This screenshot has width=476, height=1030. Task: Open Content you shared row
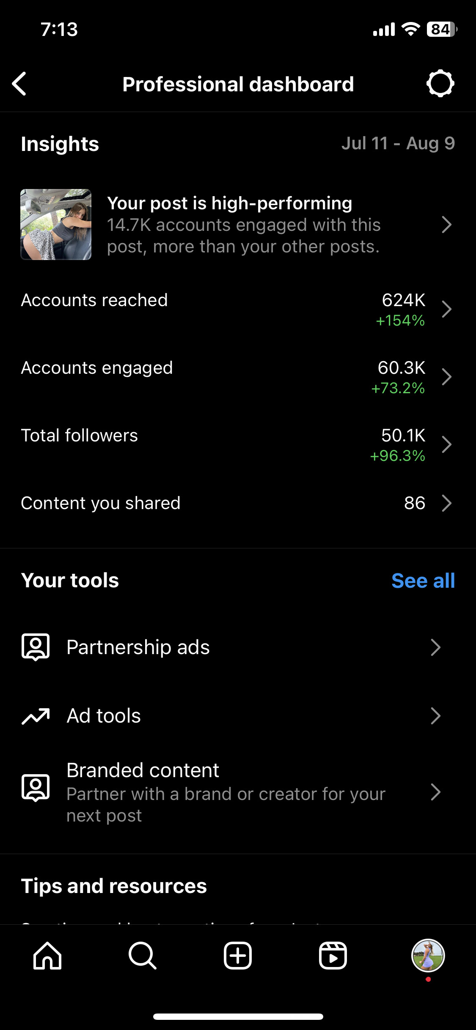coord(238,503)
